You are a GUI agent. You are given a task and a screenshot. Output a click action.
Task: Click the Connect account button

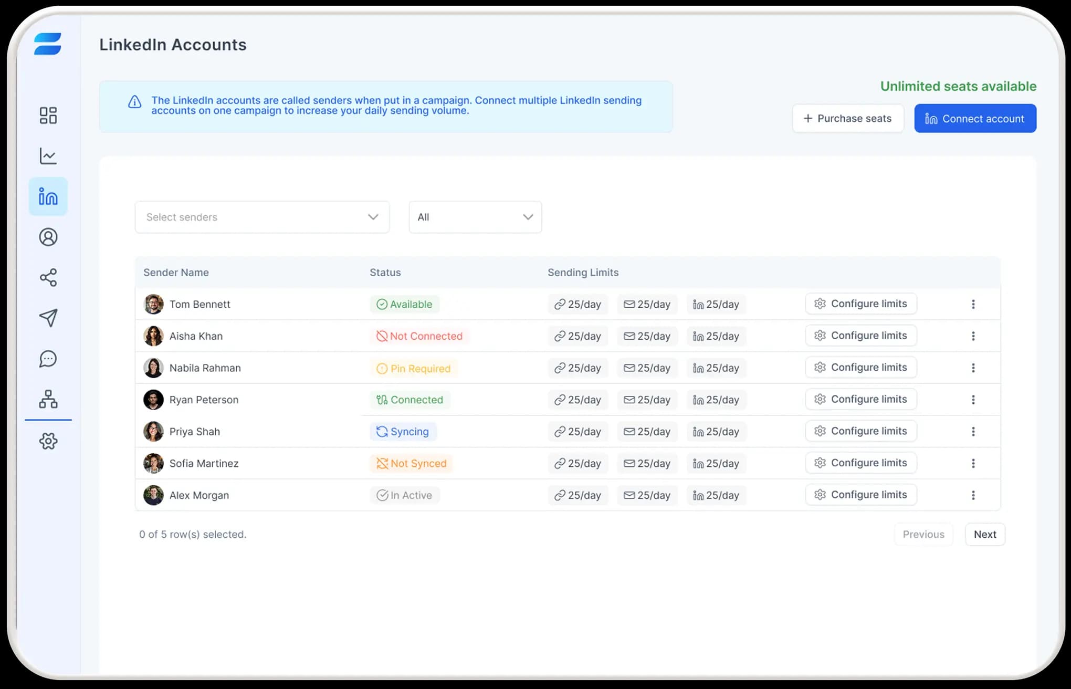pos(975,119)
